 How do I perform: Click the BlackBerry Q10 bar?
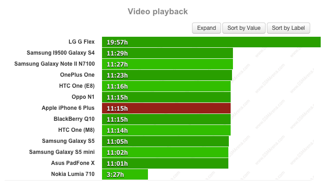(166, 119)
